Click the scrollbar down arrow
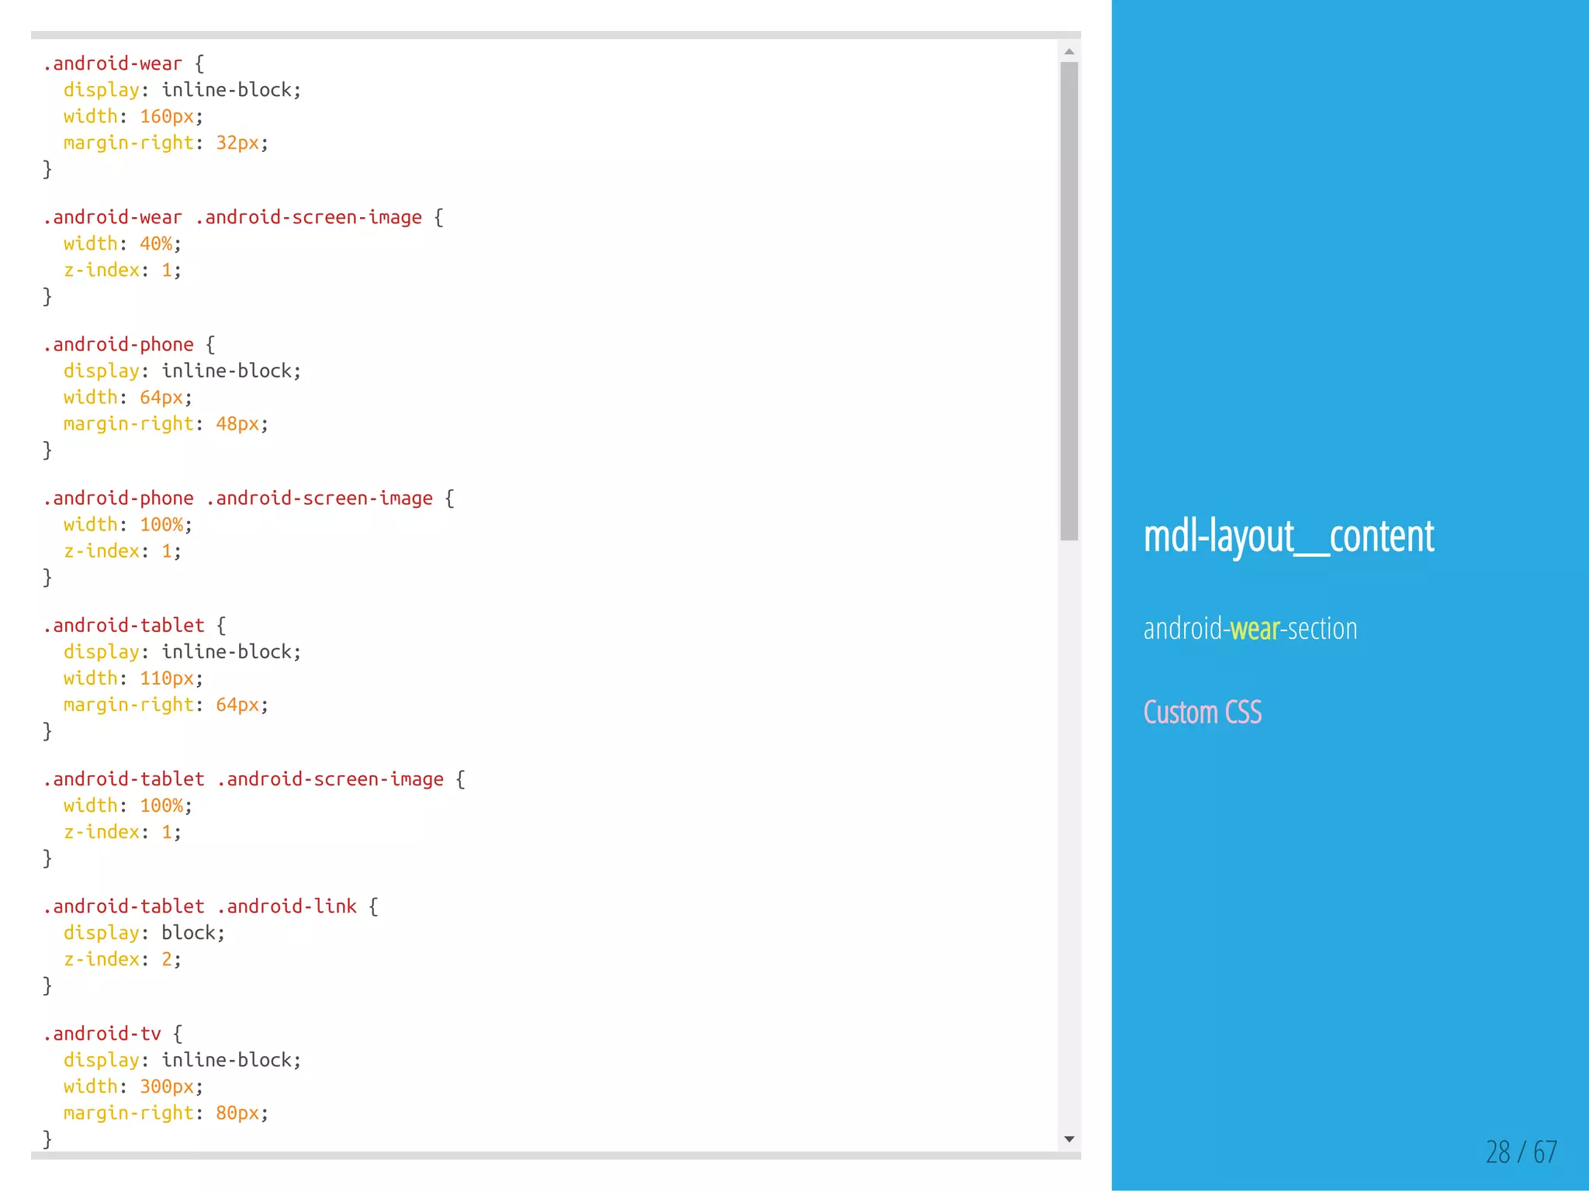This screenshot has width=1589, height=1191. [1069, 1139]
